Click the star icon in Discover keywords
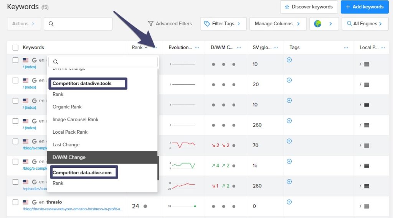Image resolution: width=393 pixels, height=218 pixels. 287,7
